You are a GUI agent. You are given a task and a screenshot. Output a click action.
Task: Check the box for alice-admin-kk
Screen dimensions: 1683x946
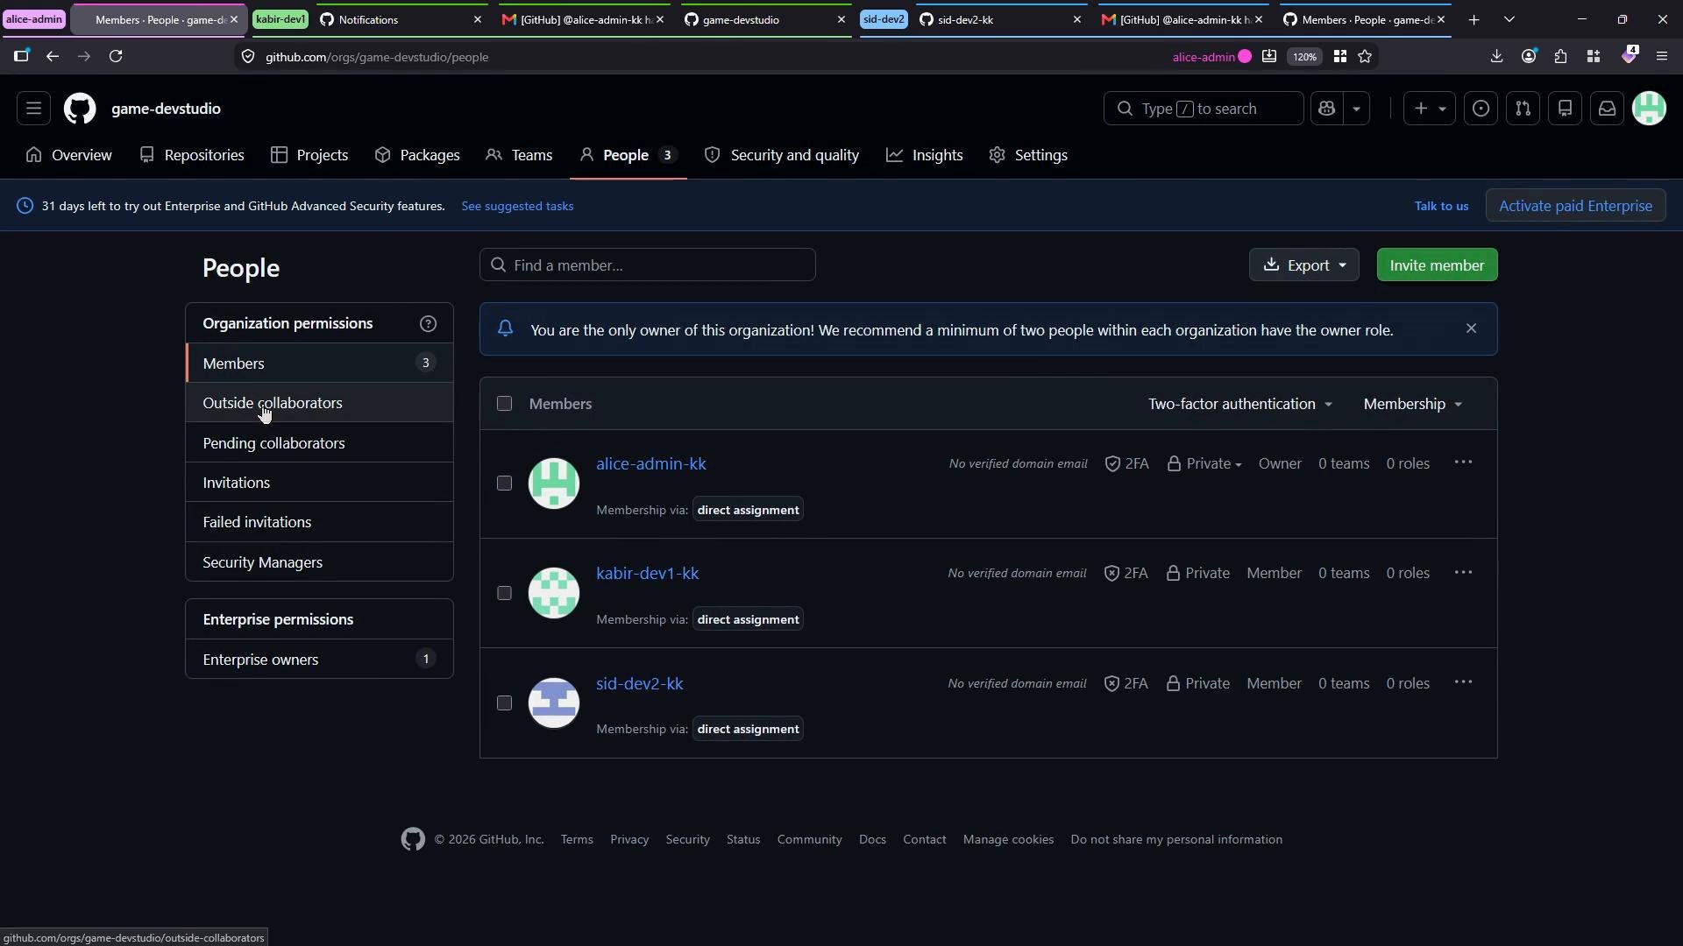tap(504, 484)
